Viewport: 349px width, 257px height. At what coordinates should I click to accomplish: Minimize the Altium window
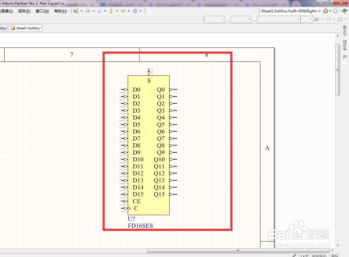click(x=321, y=3)
